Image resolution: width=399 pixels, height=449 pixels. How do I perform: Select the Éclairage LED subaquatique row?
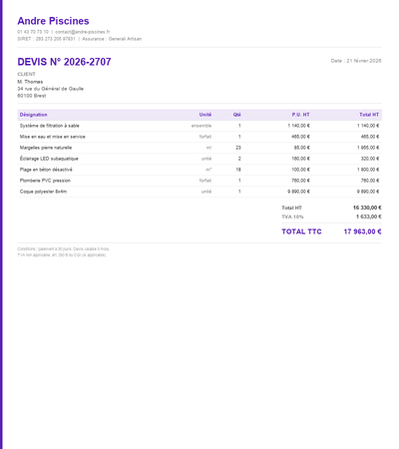tap(199, 159)
